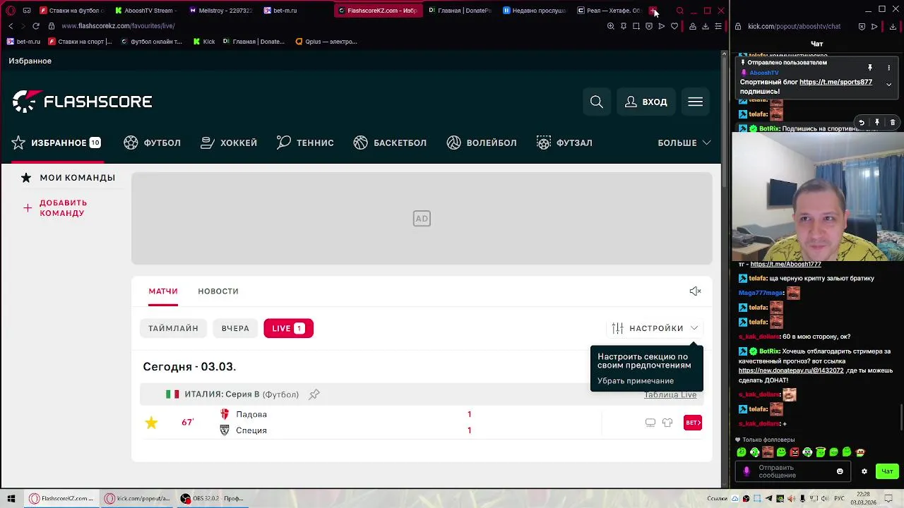The width and height of the screenshot is (904, 508).
Task: Click the Flashscore logo
Action: [x=82, y=102]
